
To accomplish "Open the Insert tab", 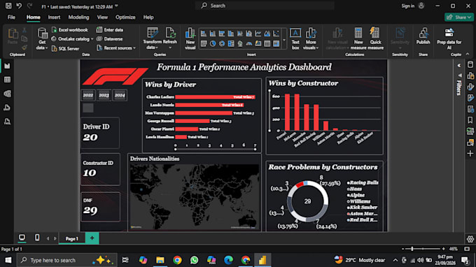I will click(x=54, y=17).
